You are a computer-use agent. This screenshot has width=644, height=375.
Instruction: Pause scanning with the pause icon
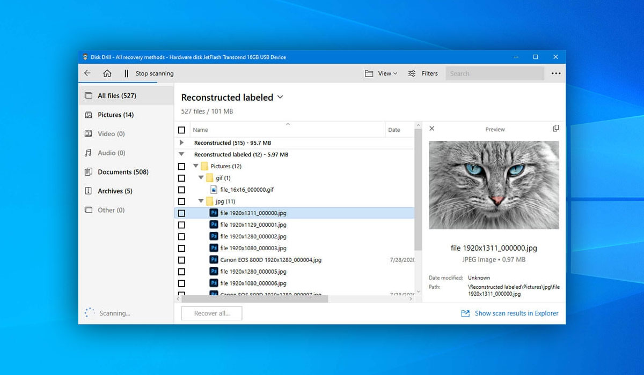coord(126,73)
